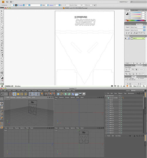
Task: Click the Spline pen icon in Cinema 4D toolbar
Action: [x=62, y=94]
